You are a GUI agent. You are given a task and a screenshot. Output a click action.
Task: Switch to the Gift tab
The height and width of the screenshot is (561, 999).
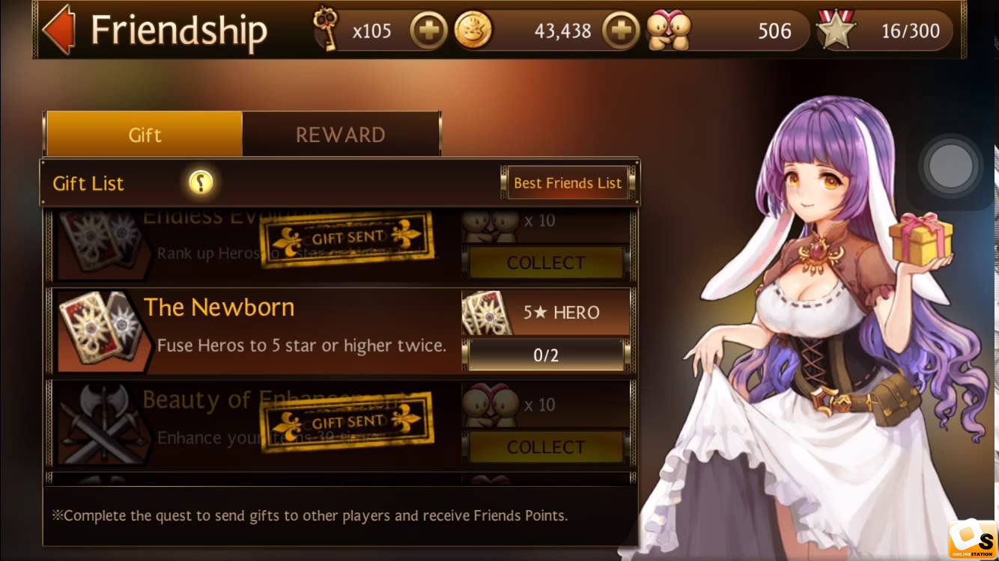coord(145,135)
